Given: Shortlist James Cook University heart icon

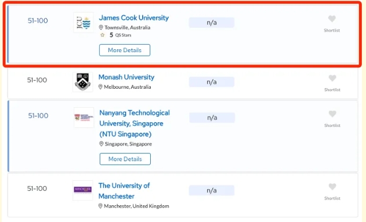Looking at the screenshot, I should click(332, 19).
